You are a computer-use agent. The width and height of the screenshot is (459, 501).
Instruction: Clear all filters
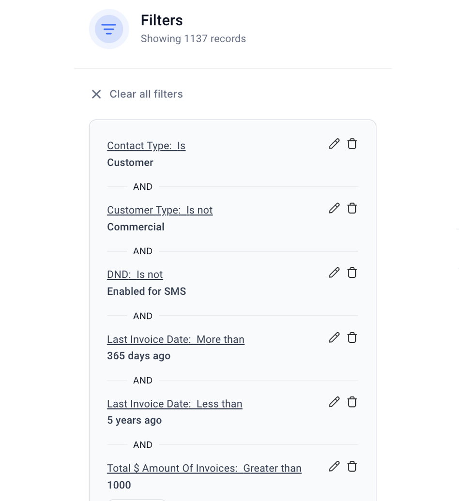[146, 94]
